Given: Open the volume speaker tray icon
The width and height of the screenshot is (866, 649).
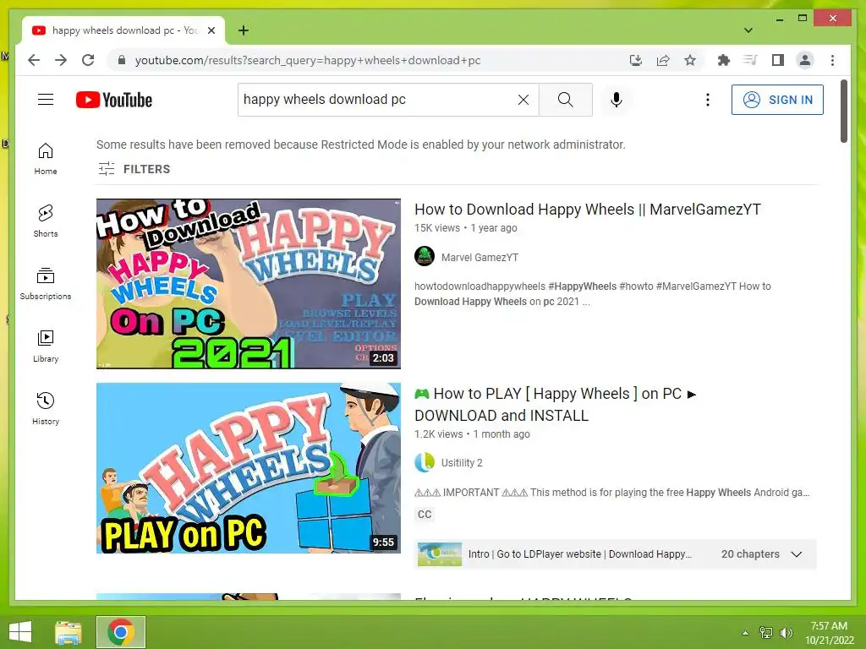Looking at the screenshot, I should pos(787,633).
